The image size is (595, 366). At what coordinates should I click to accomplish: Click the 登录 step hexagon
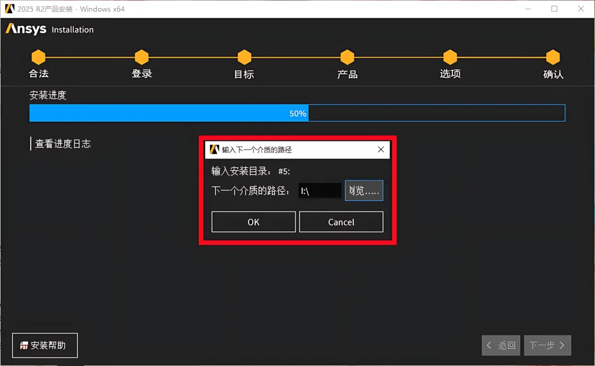142,57
